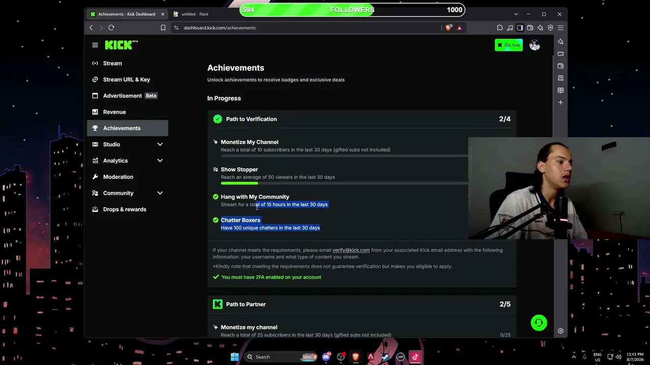Open the Moderation page in sidebar
Image resolution: width=650 pixels, height=365 pixels.
click(127, 177)
